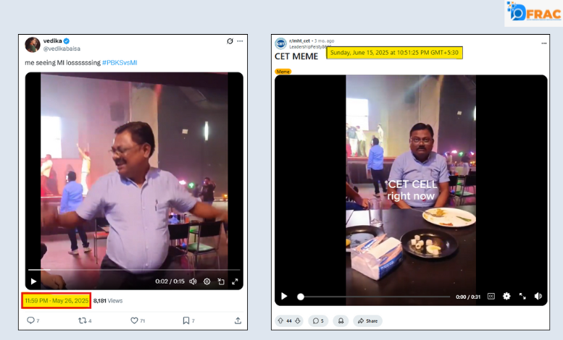Viewport: 563px width, 340px height.
Task: Open the Reddit video settings gear
Action: 506,296
